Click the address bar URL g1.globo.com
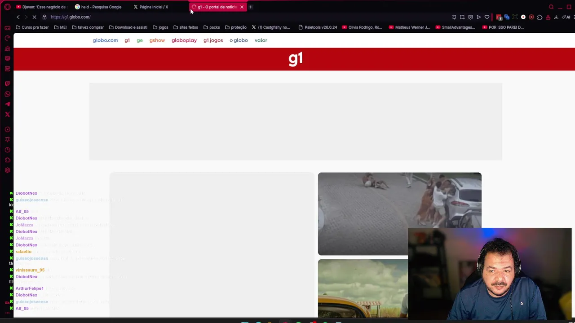The image size is (575, 323). [x=71, y=17]
